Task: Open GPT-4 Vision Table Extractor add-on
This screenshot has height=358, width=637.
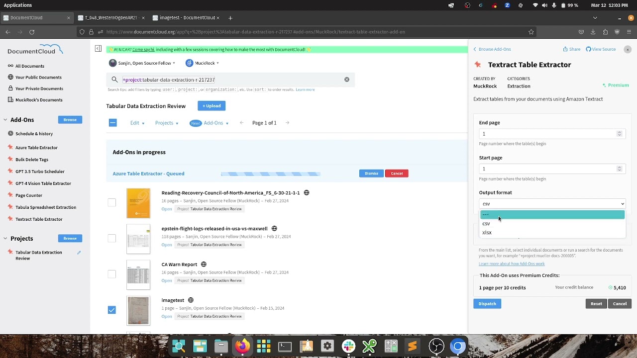Action: tap(43, 183)
